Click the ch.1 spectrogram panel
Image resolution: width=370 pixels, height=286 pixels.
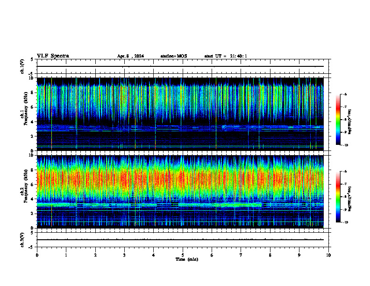click(180, 114)
